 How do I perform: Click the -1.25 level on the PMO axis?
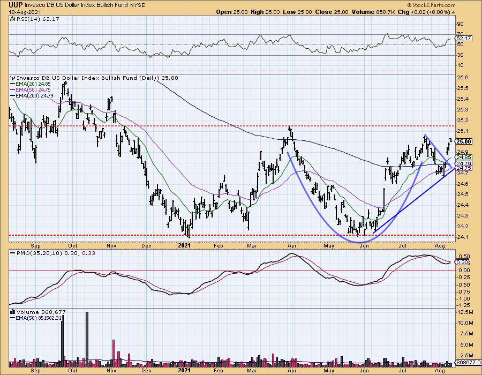(x=464, y=305)
